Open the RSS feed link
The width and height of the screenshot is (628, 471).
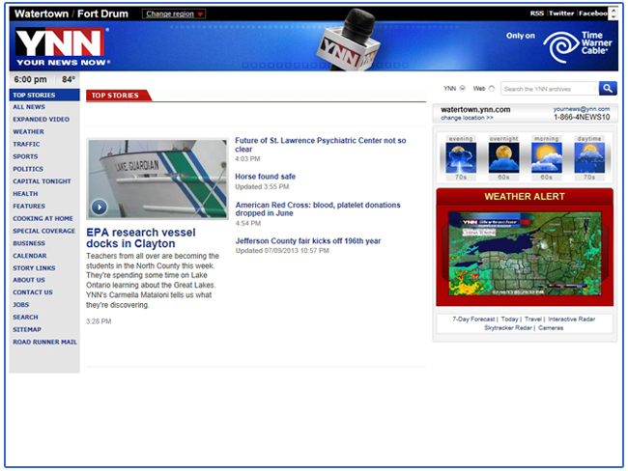pos(537,14)
